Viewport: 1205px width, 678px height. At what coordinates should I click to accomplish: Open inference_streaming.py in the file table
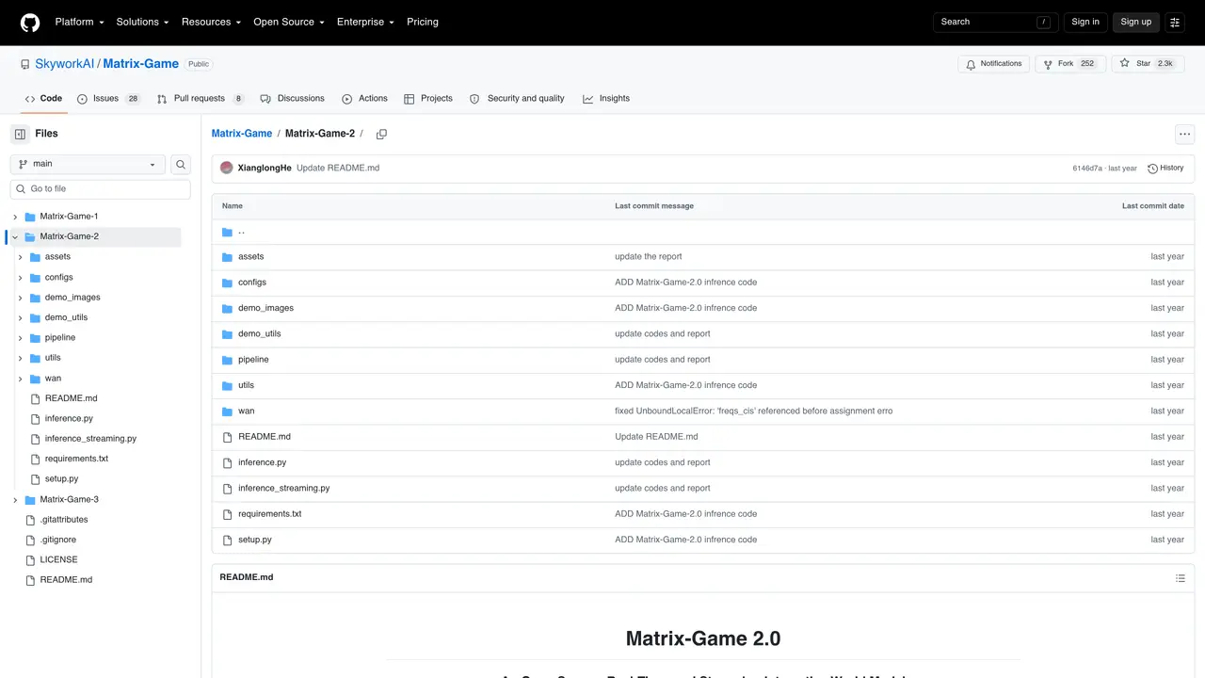pyautogui.click(x=284, y=489)
